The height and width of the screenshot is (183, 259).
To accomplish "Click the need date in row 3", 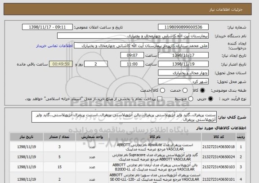I will pos(27,167).
